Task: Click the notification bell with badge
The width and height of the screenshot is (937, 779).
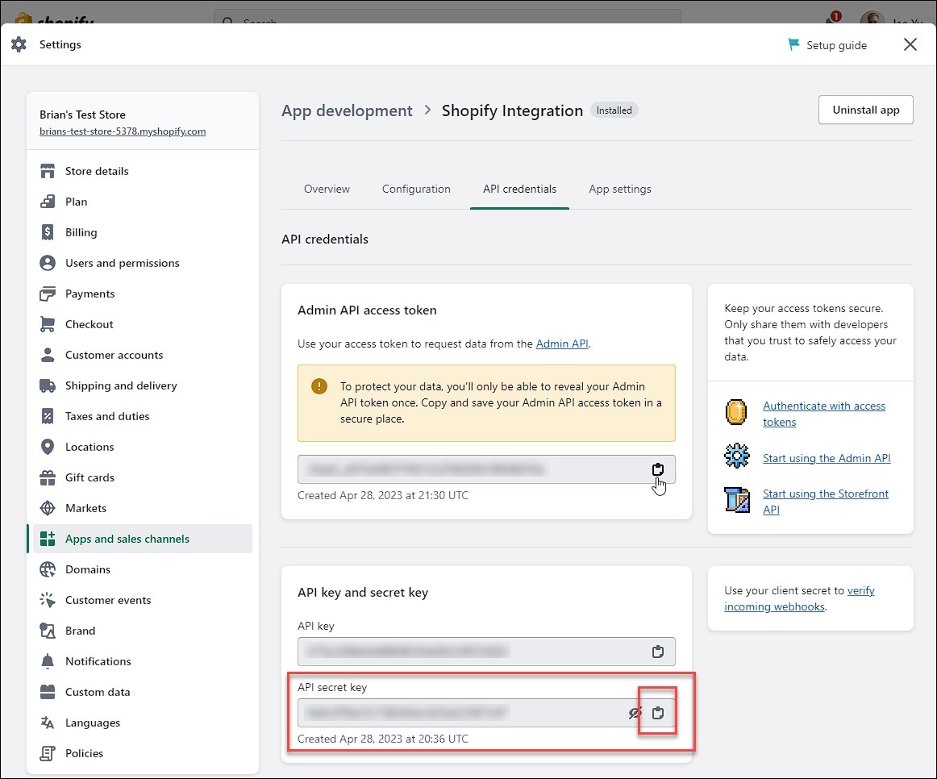Action: coord(832,19)
